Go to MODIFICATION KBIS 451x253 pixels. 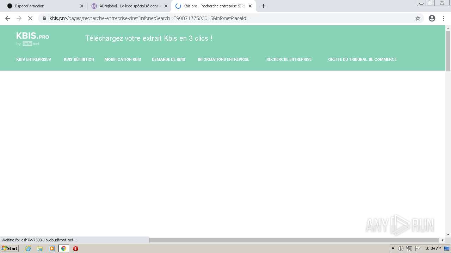pyautogui.click(x=123, y=59)
